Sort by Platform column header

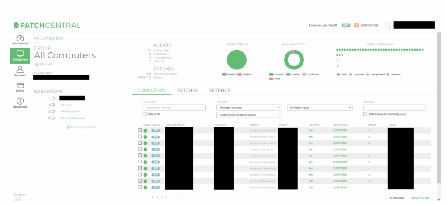[254, 125]
